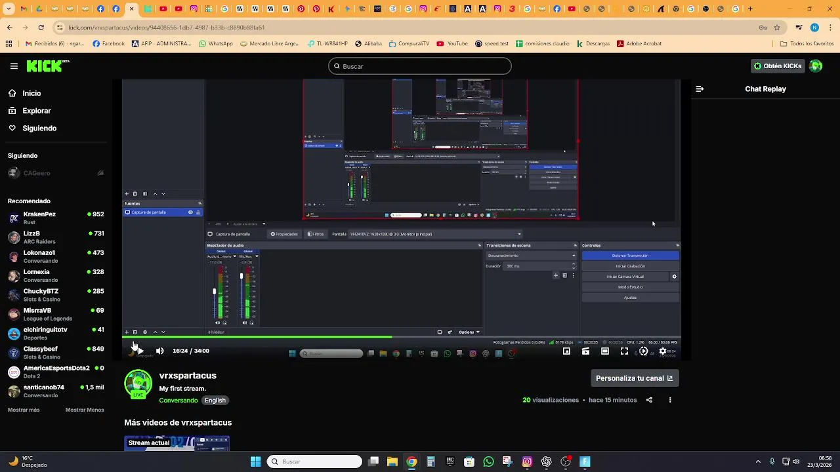Screen dimensions: 840x472
Task: Open the mini player icon in video controls
Action: (x=566, y=351)
